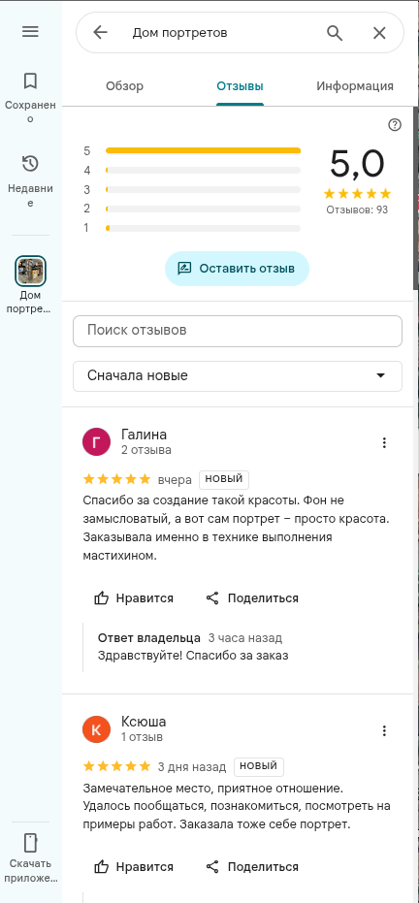The width and height of the screenshot is (419, 903).
Task: Like Ксюша's review with Нравится
Action: tap(134, 867)
